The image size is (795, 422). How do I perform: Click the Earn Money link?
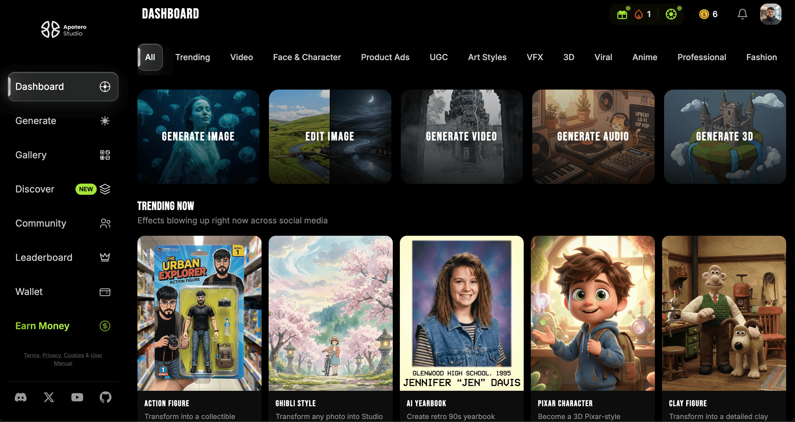point(42,326)
